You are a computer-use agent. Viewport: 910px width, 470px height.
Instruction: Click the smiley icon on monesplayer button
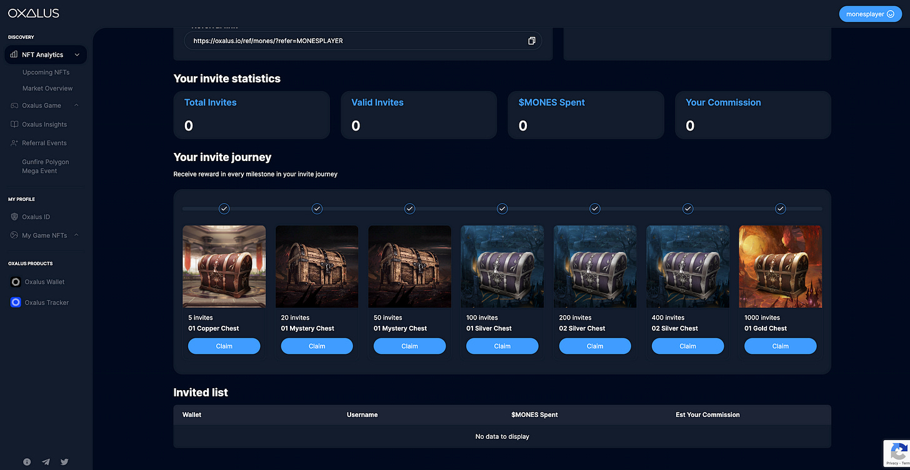(891, 14)
